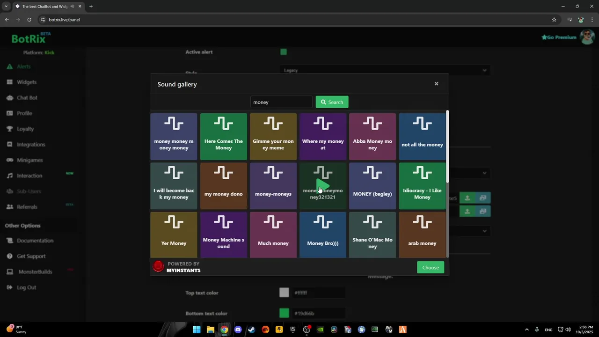Open Discord from the taskbar
Screen dimensions: 599x337
238,330
